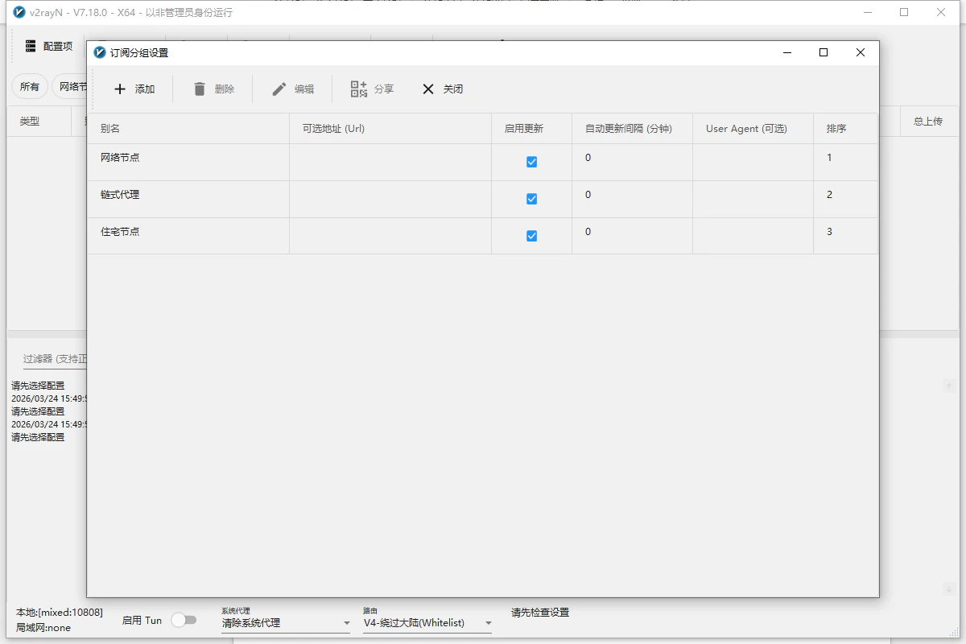Click the 总上传 column header in main window
The width and height of the screenshot is (966, 644).
(x=928, y=122)
